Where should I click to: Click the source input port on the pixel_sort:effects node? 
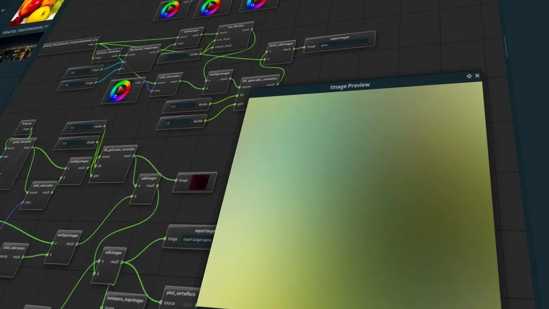point(161,303)
